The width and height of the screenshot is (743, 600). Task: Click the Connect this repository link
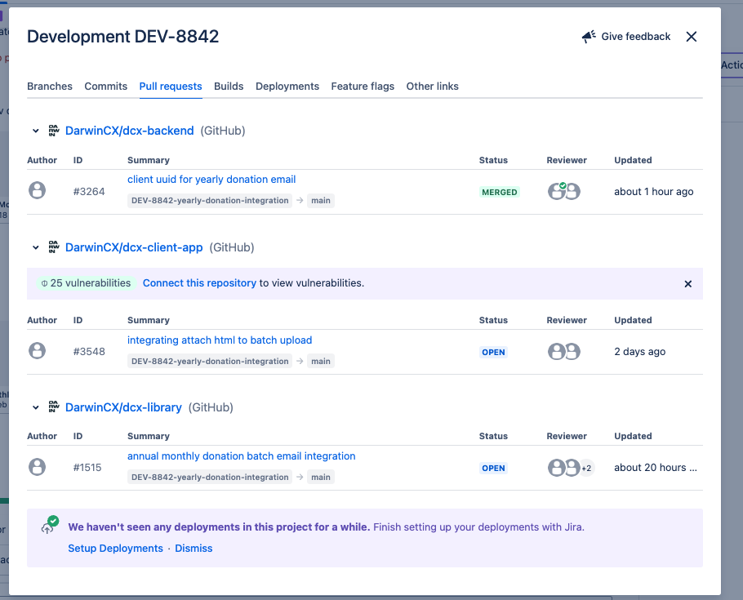[199, 283]
